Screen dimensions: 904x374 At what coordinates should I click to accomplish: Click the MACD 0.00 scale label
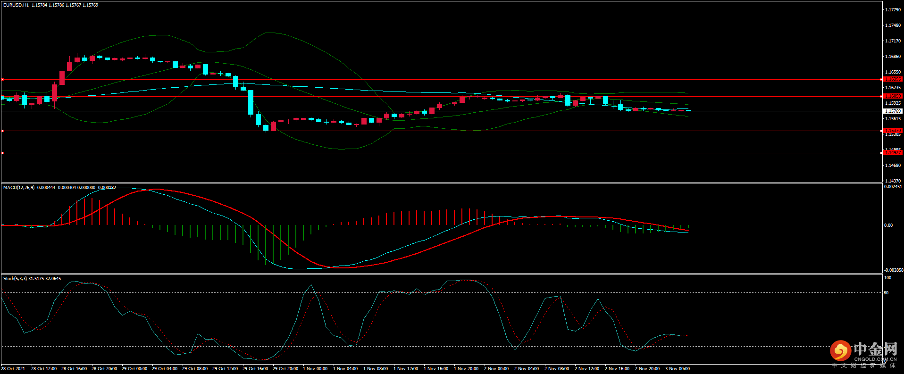[888, 225]
